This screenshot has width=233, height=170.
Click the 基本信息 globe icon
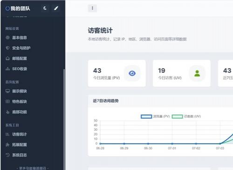[7, 37]
